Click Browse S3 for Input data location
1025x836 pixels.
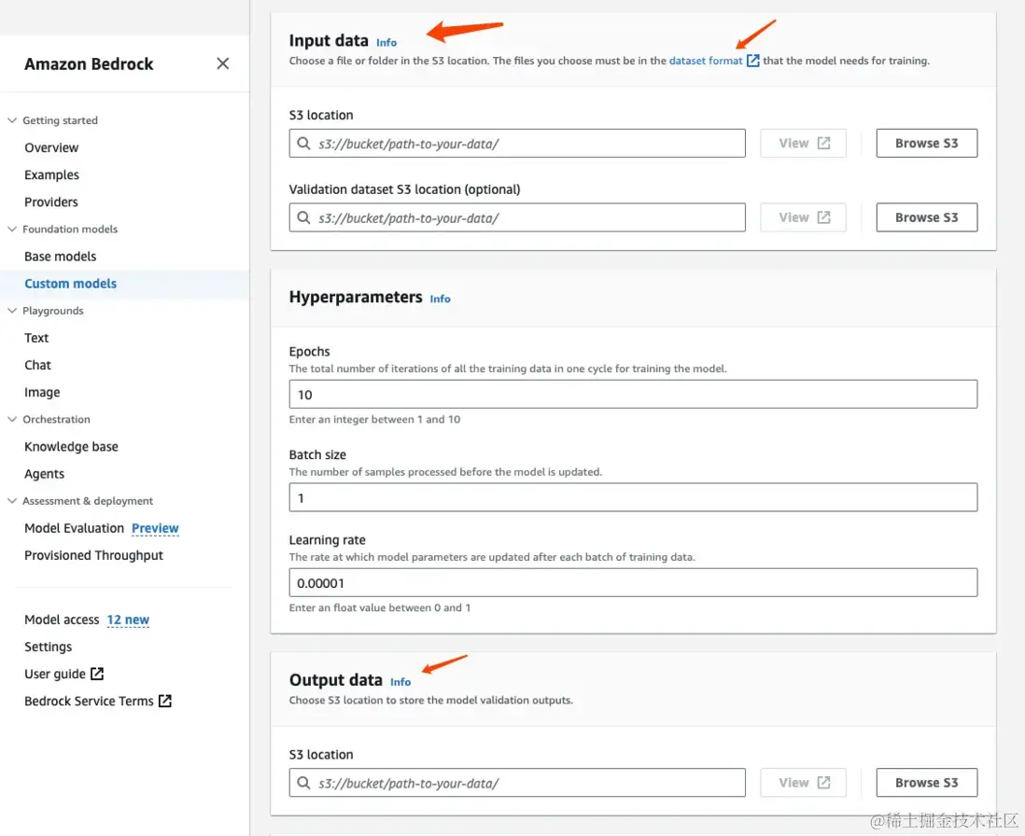click(x=926, y=144)
